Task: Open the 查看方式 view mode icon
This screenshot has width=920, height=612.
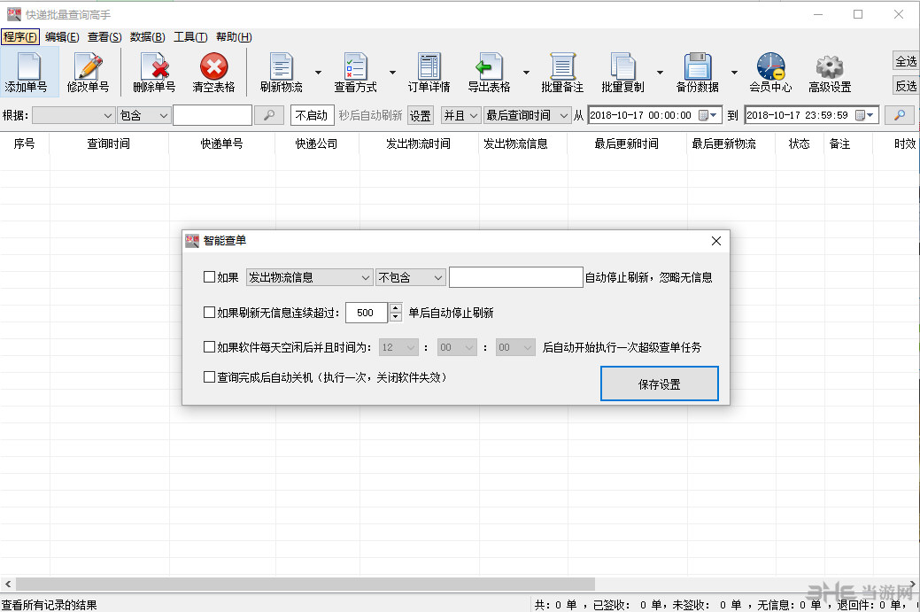Action: click(x=356, y=66)
